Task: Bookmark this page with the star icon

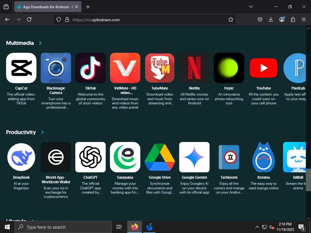Action: coord(231,20)
